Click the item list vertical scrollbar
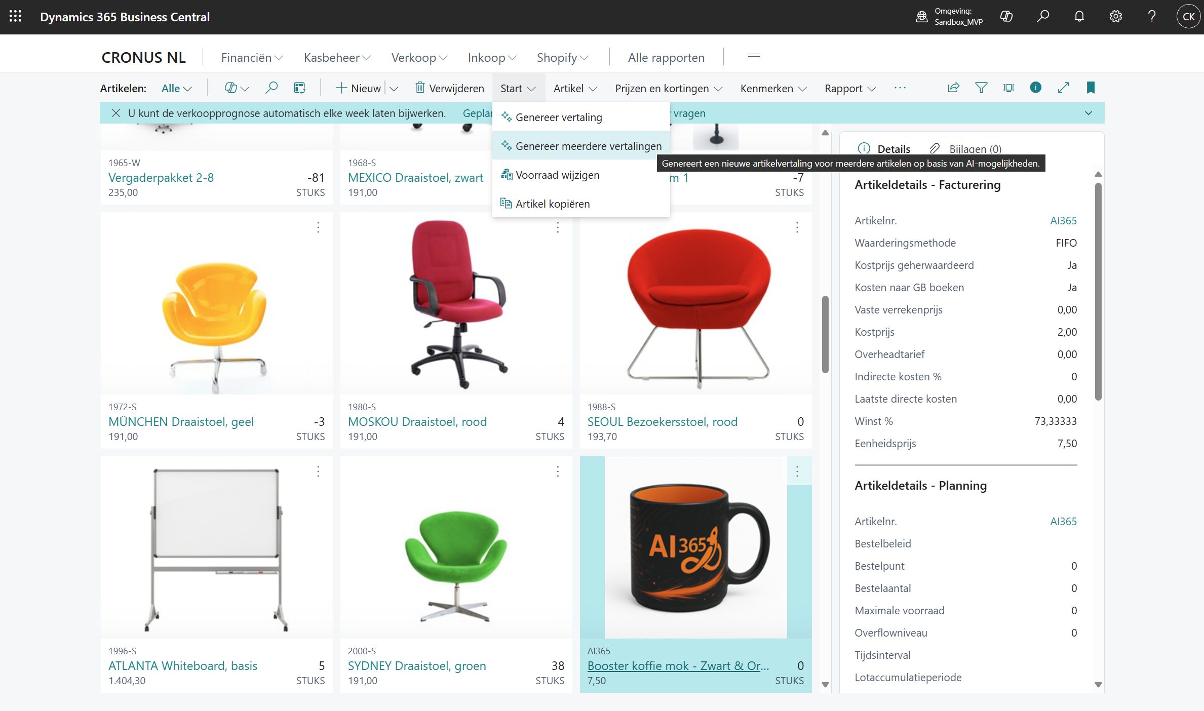This screenshot has height=711, width=1204. click(x=825, y=334)
